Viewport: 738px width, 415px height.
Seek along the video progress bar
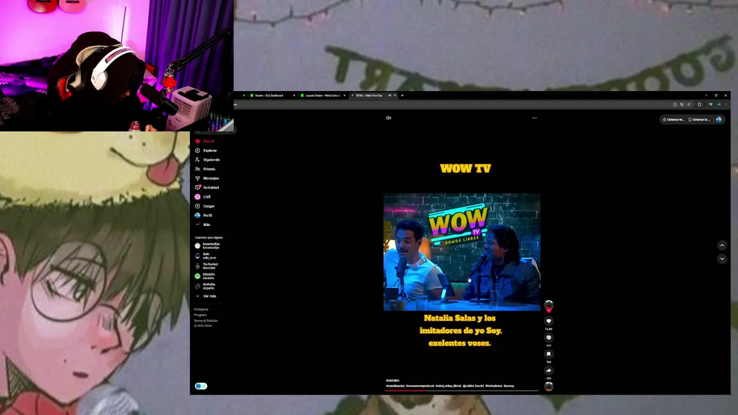click(462, 390)
